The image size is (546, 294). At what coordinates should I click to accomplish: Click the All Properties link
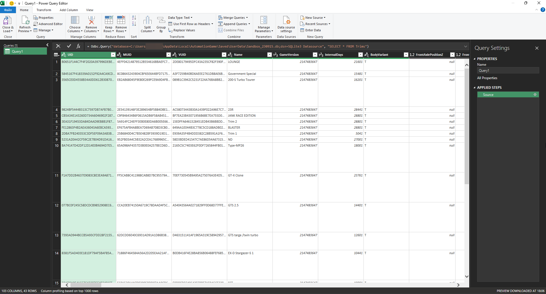(x=487, y=78)
